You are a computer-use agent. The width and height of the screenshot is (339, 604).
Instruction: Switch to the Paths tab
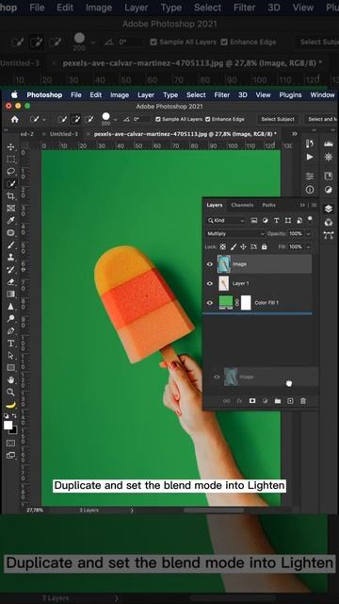coord(268,206)
